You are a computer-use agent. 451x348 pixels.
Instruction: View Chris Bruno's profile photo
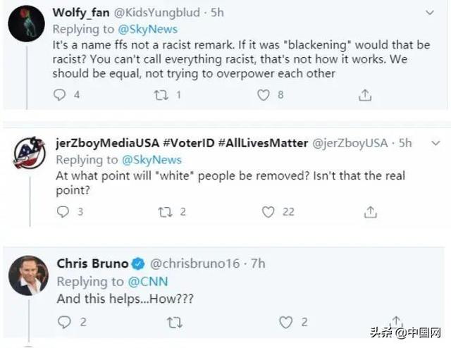[x=27, y=275]
